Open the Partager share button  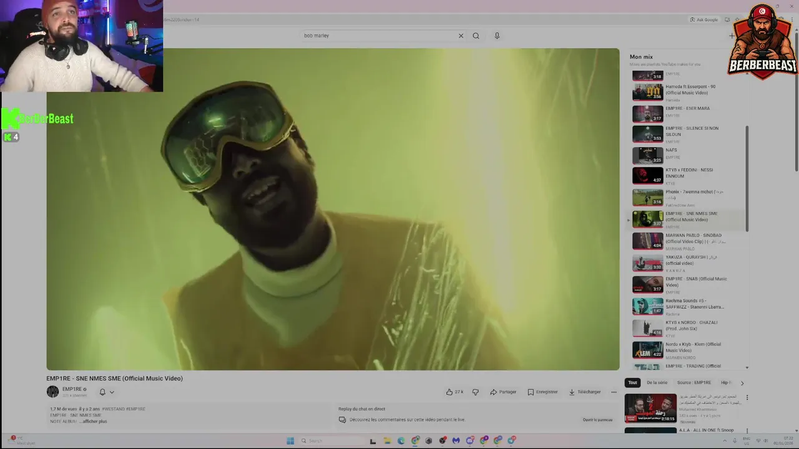[x=503, y=392]
